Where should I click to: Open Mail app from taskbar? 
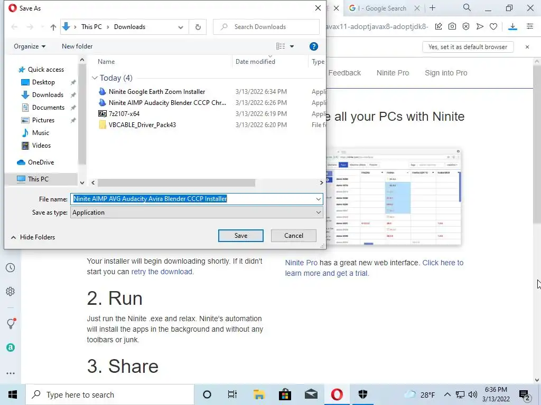click(311, 394)
